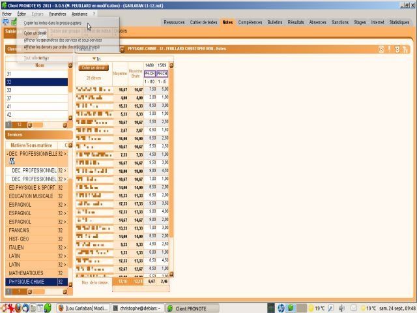This screenshot has width=417, height=313.
Task: Open the first 19 °C weather applet
Action: [x=316, y=308]
